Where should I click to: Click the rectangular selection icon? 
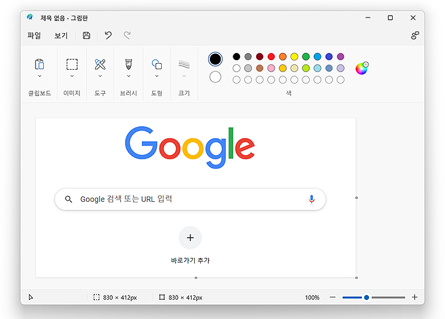pos(72,64)
